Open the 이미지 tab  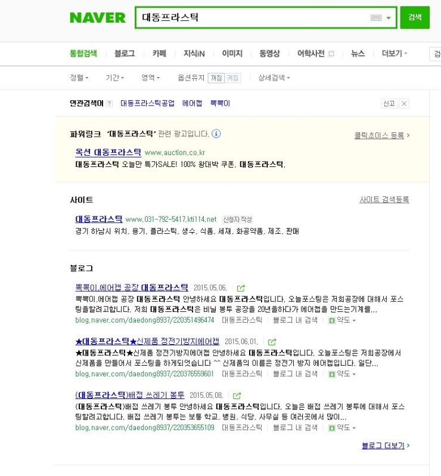coord(232,54)
